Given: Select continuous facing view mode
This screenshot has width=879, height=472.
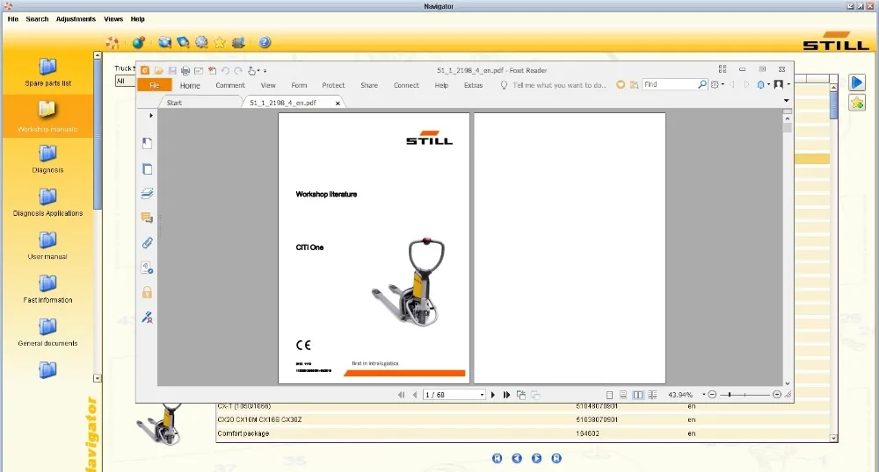Looking at the screenshot, I should click(x=652, y=395).
